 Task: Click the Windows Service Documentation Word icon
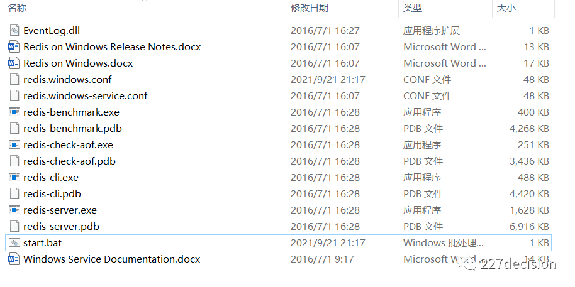click(14, 259)
